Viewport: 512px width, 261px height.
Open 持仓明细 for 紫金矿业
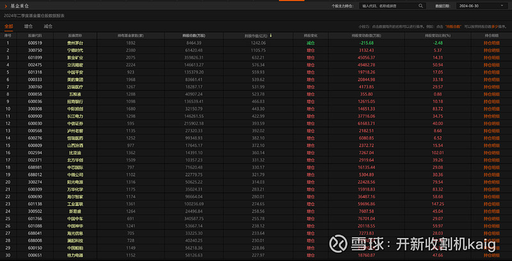(492, 58)
